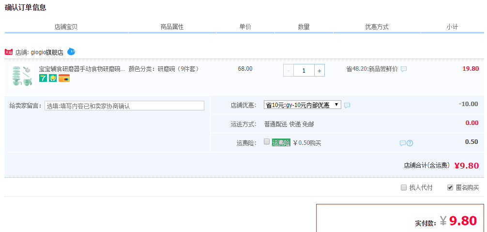This screenshot has width=487, height=232.
Task: Click the question mark help icon for 运费险
Action: tap(410, 143)
